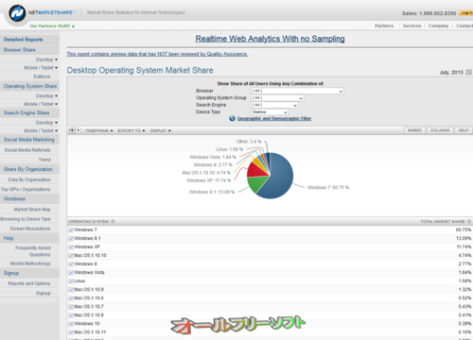Screen dimensions: 473x340
Task: Click the Columns button
Action: pos(440,130)
